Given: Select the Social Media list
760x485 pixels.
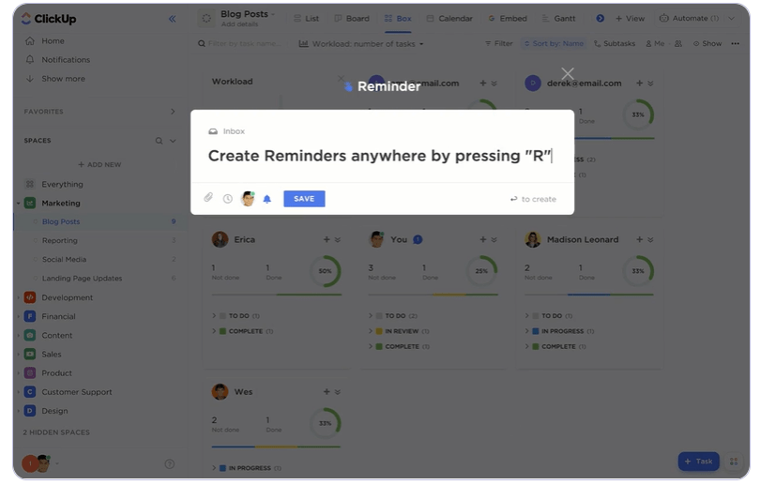Looking at the screenshot, I should [x=64, y=259].
